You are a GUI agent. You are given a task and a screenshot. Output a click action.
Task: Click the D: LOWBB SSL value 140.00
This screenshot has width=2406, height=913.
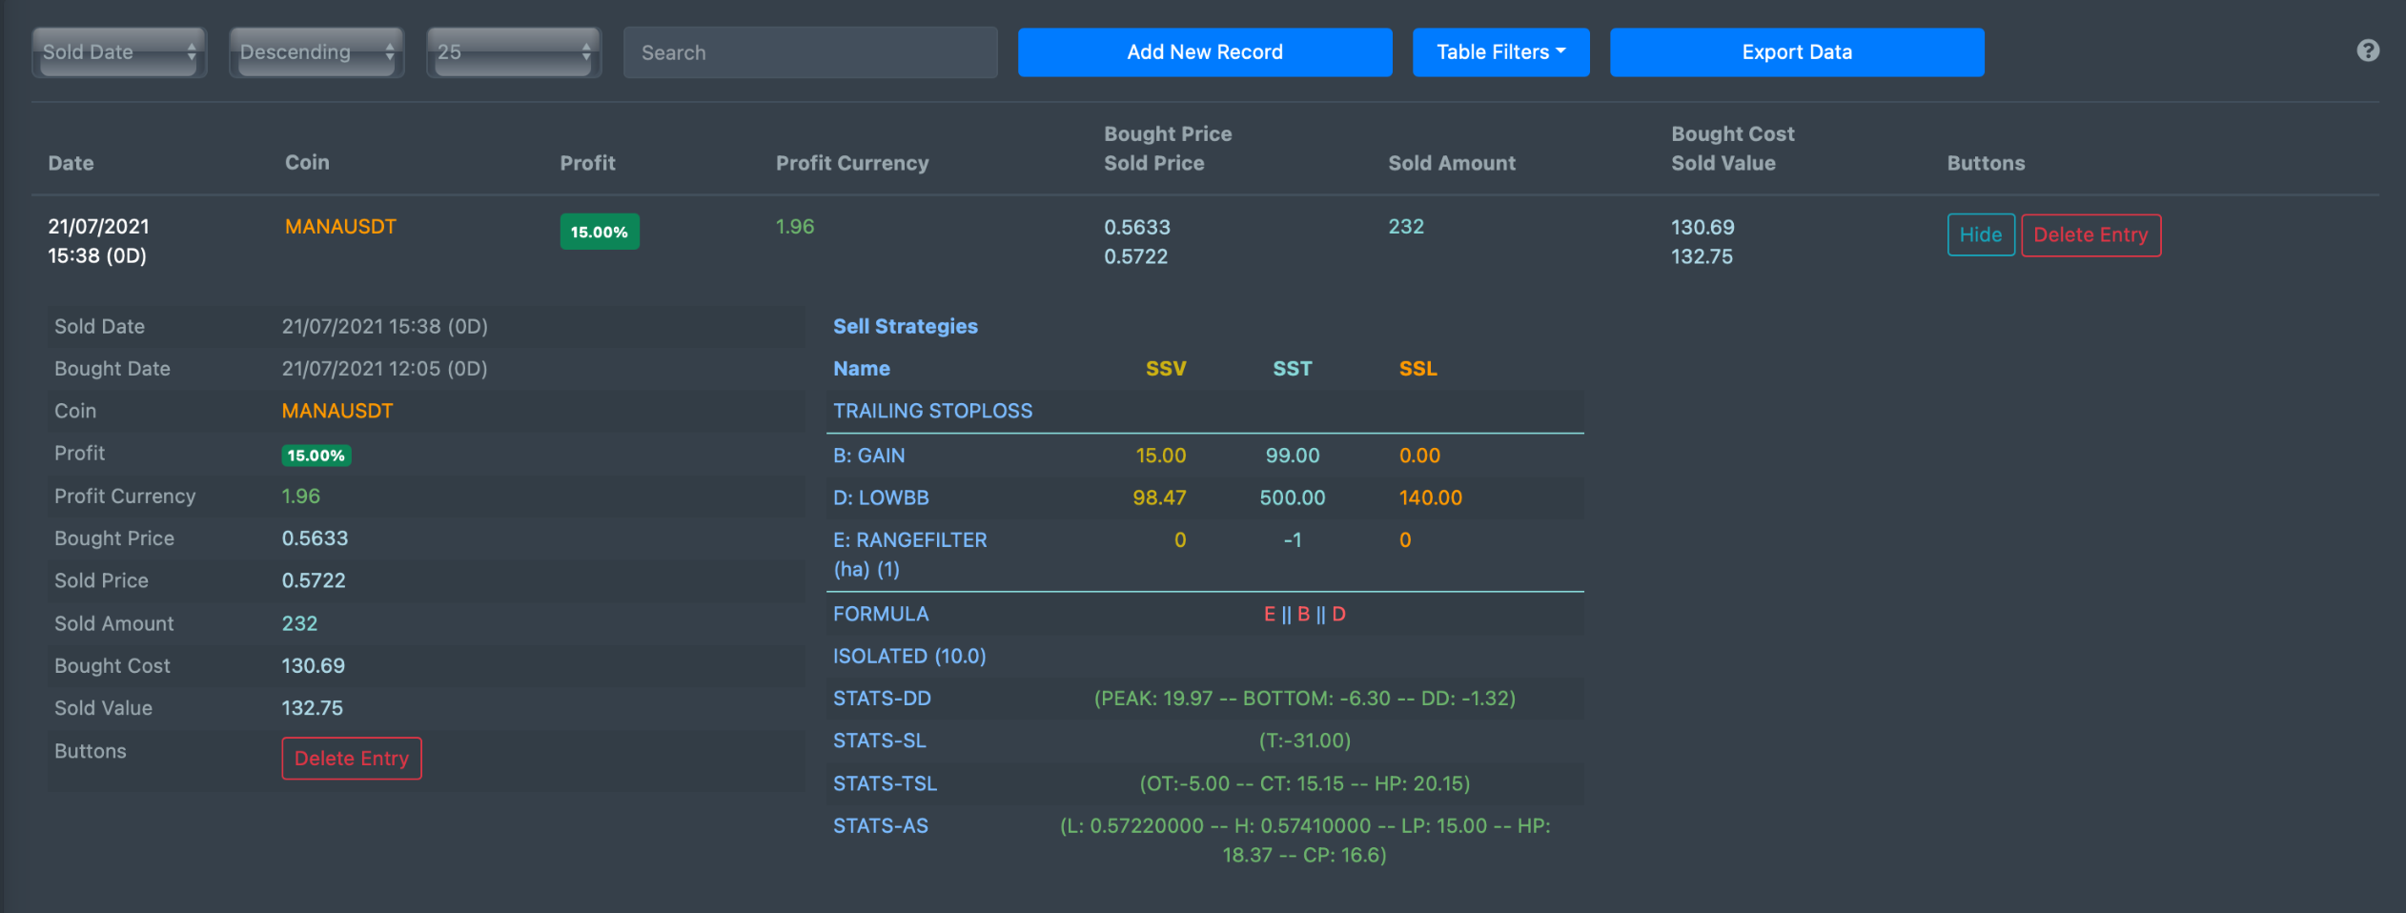[1430, 497]
